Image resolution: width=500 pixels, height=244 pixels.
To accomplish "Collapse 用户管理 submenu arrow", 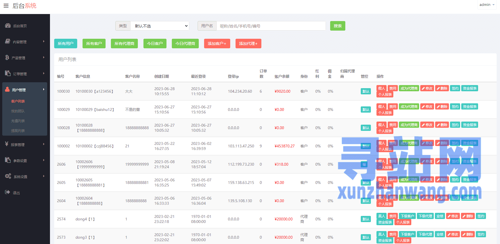I will tap(44, 90).
